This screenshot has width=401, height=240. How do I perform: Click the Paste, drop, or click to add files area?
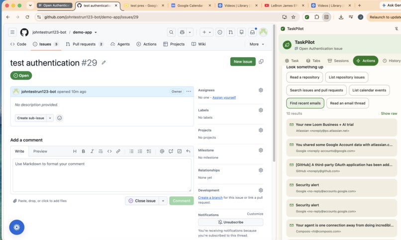click(40, 201)
